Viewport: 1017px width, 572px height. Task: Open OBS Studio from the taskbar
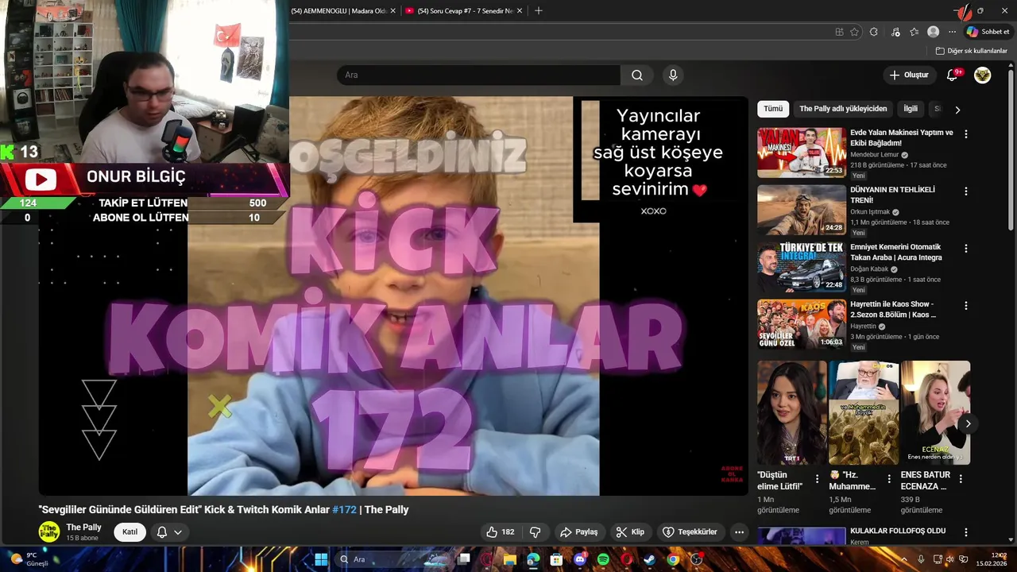tap(697, 559)
